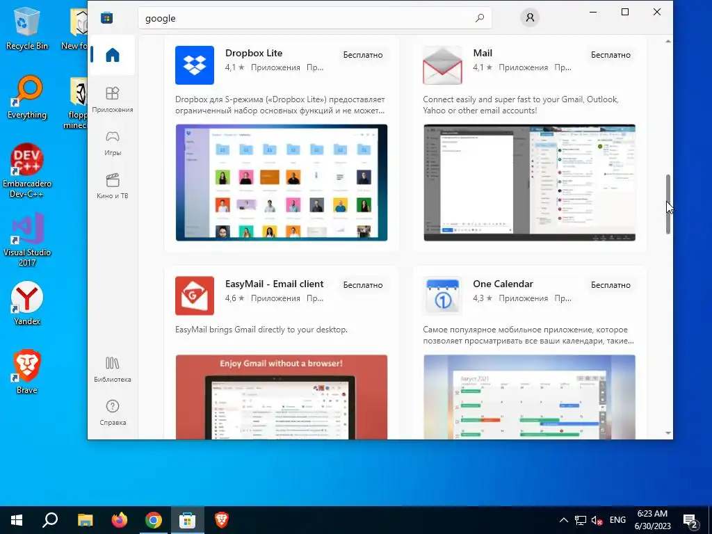Open the Игры section in the sidebar
Viewport: 712px width, 534px height.
click(113, 143)
